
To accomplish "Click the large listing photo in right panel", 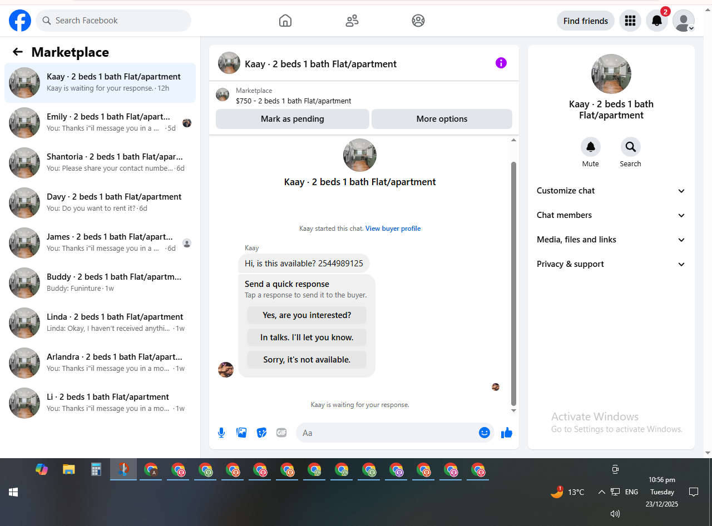I will [611, 74].
